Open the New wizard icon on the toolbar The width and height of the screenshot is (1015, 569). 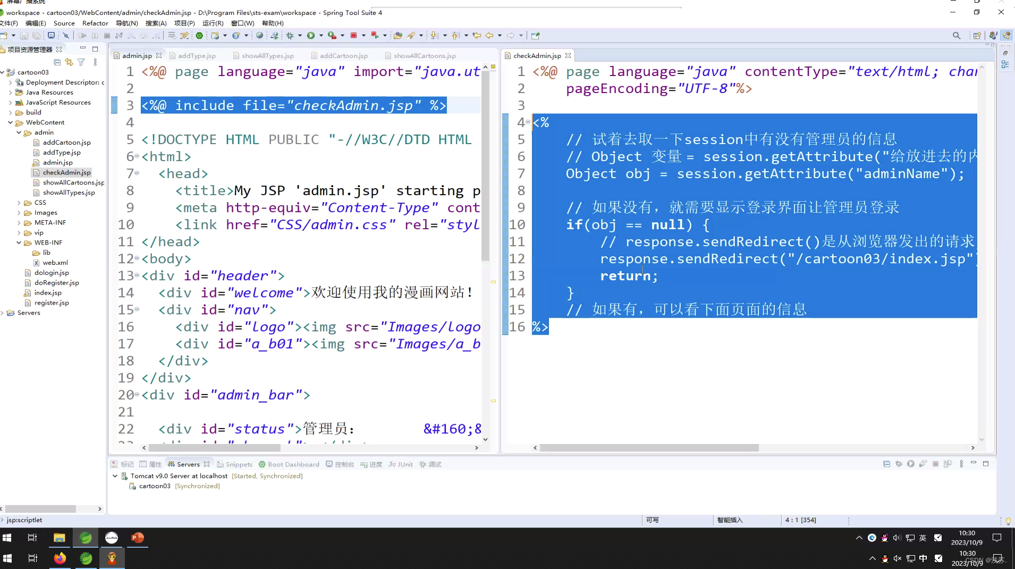(6, 35)
